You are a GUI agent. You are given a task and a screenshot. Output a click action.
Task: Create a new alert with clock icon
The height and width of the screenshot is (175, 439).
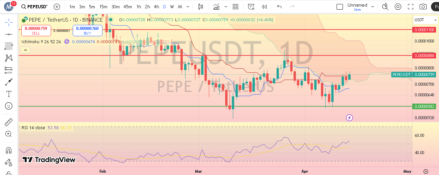(251, 7)
